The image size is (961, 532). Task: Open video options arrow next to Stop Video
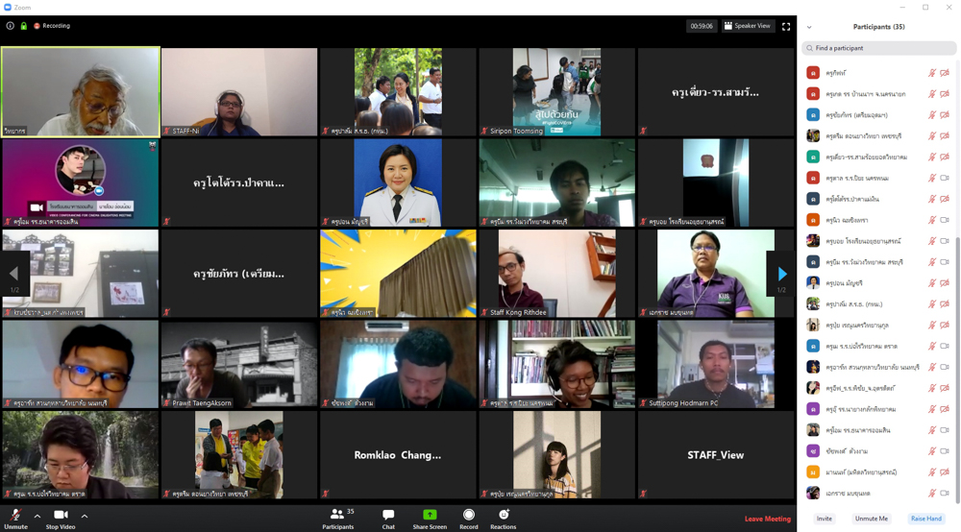click(x=85, y=517)
